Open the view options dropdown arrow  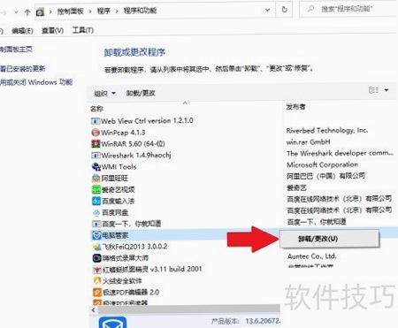tap(387, 90)
